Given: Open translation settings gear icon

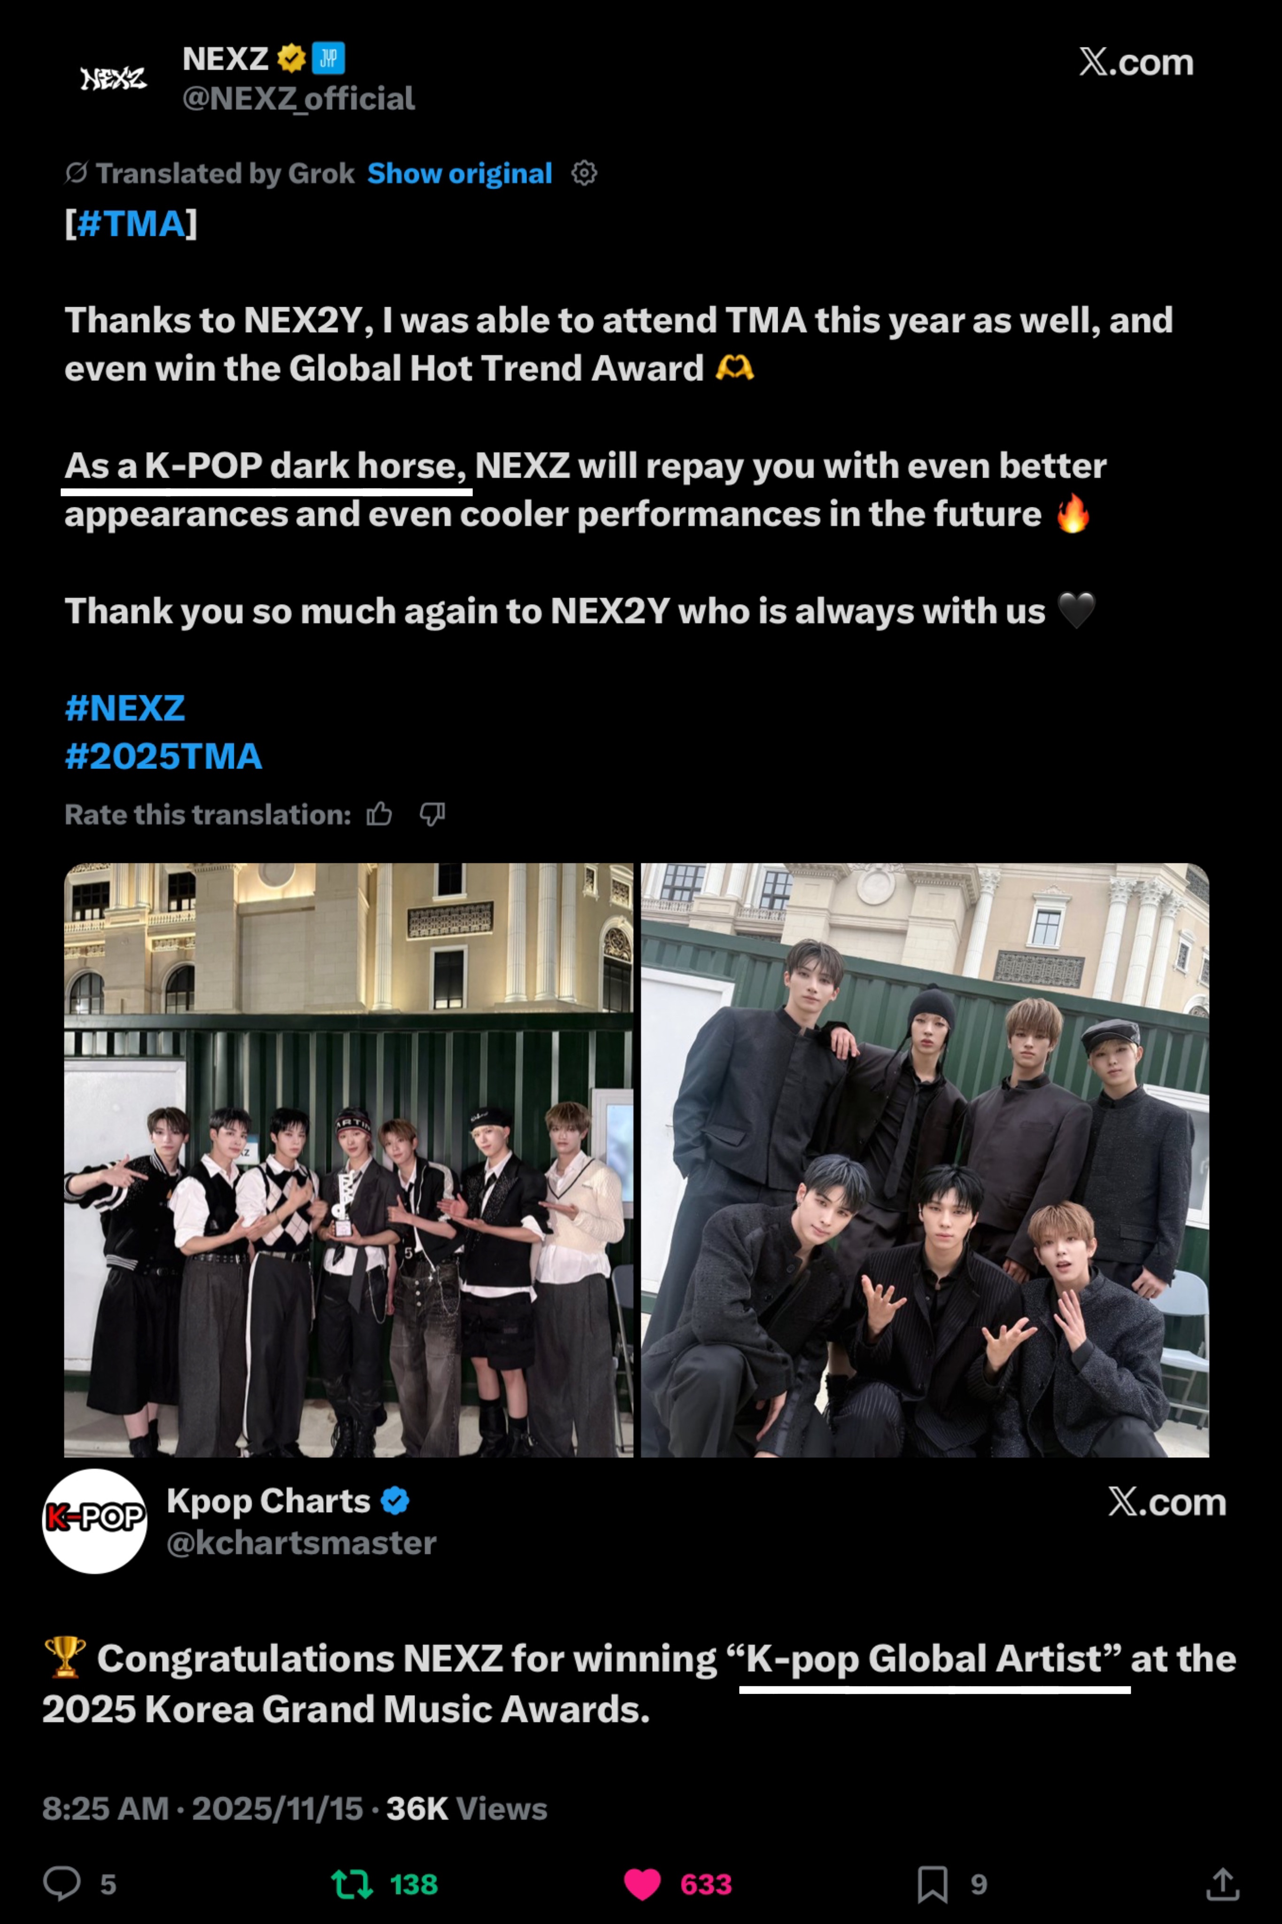Looking at the screenshot, I should coord(584,173).
